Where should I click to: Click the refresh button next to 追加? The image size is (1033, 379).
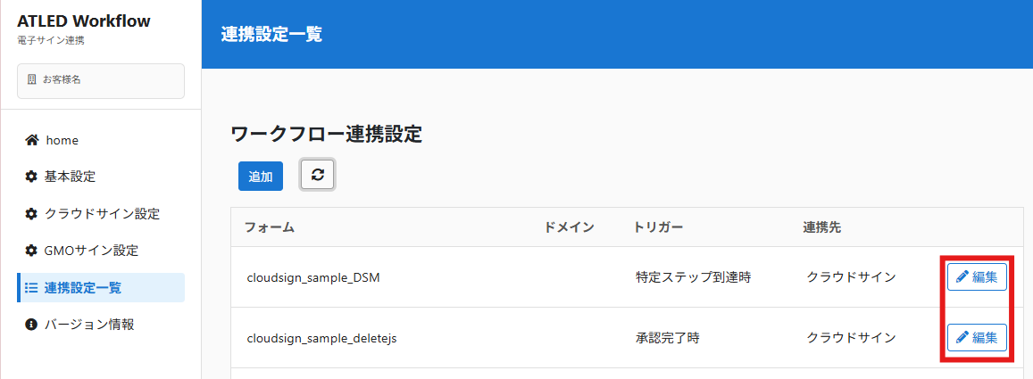318,175
